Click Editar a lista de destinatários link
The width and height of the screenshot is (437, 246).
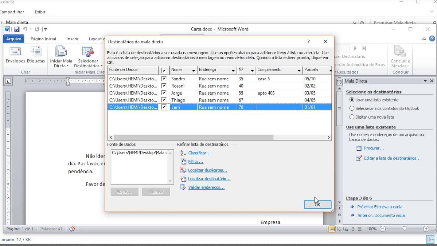point(392,158)
